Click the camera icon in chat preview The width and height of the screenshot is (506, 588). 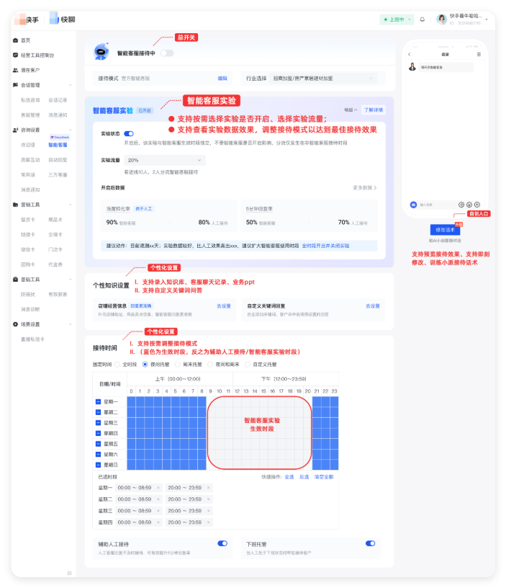pyautogui.click(x=412, y=205)
